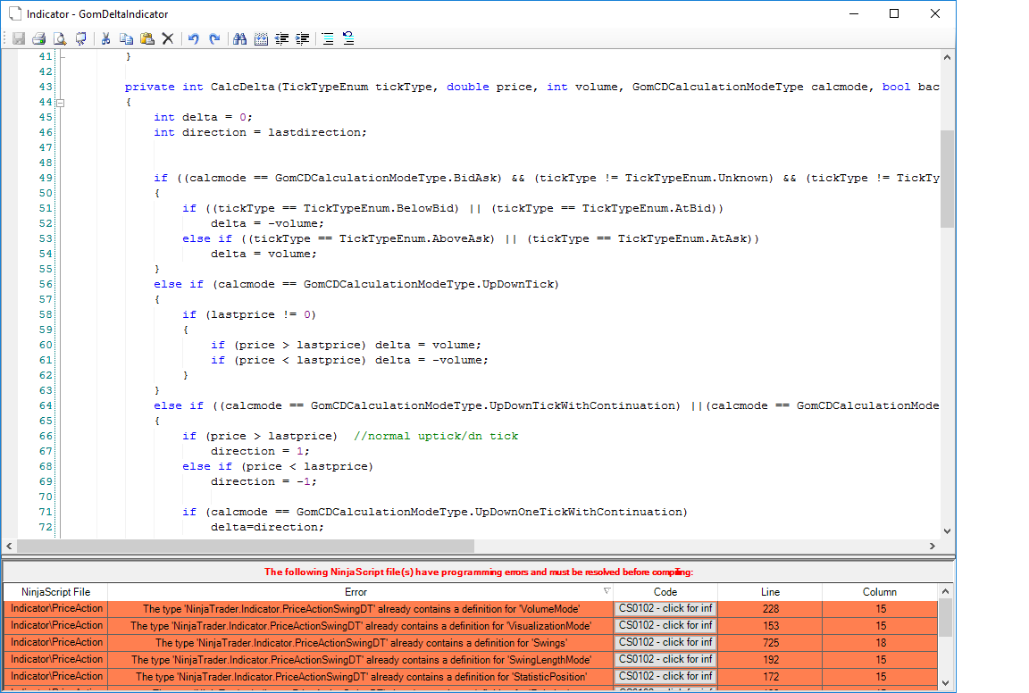
Task: Click the error list scroll down arrow
Action: click(x=946, y=682)
